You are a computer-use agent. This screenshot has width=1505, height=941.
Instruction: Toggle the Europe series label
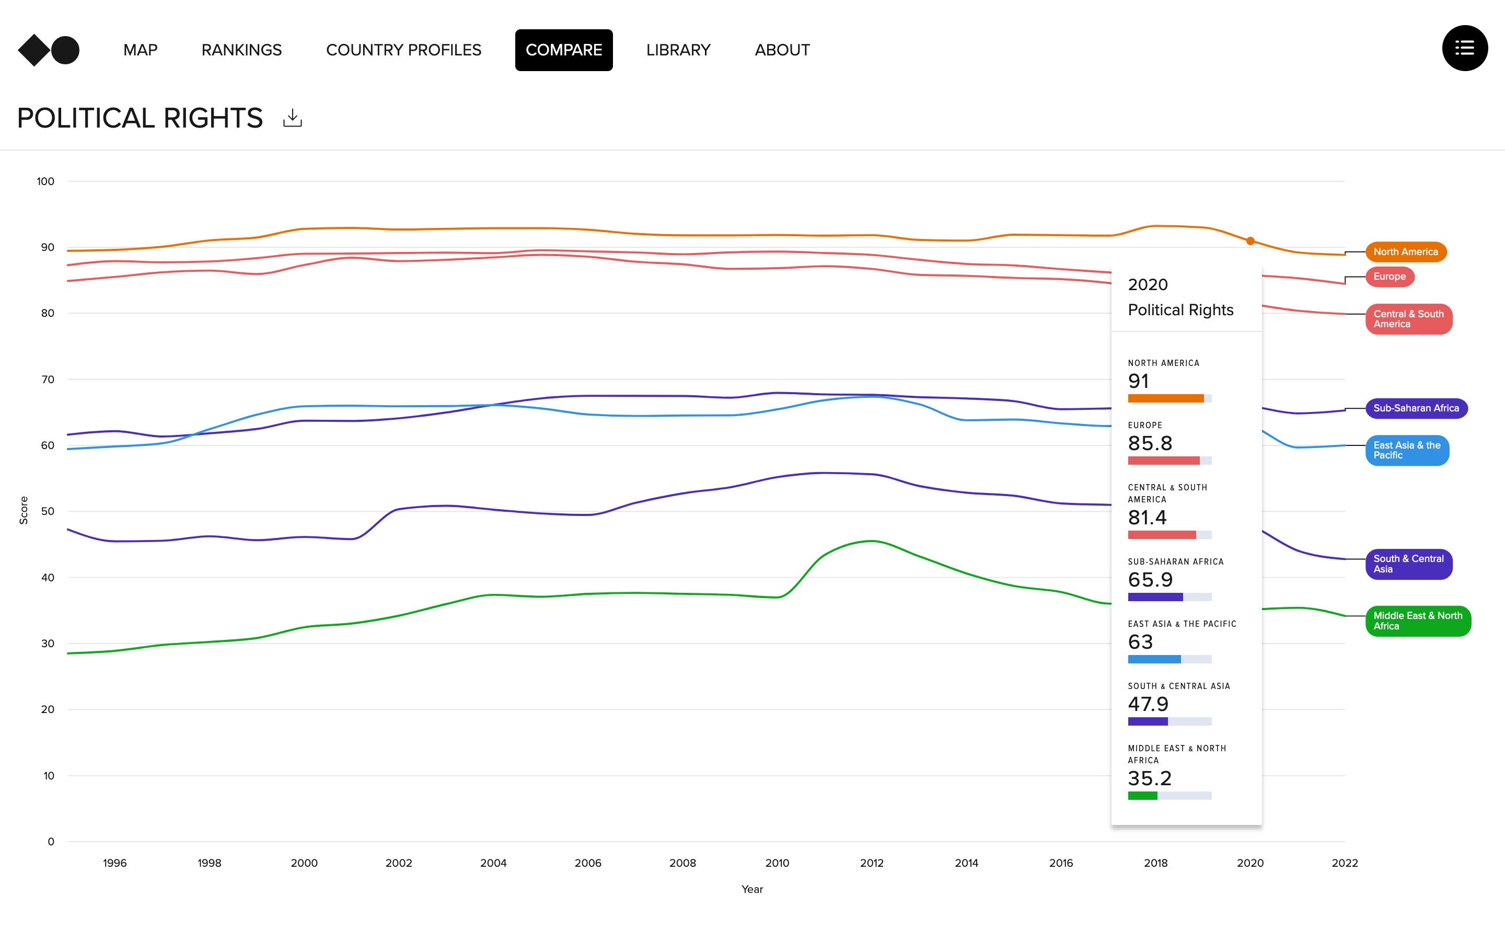[x=1390, y=277]
